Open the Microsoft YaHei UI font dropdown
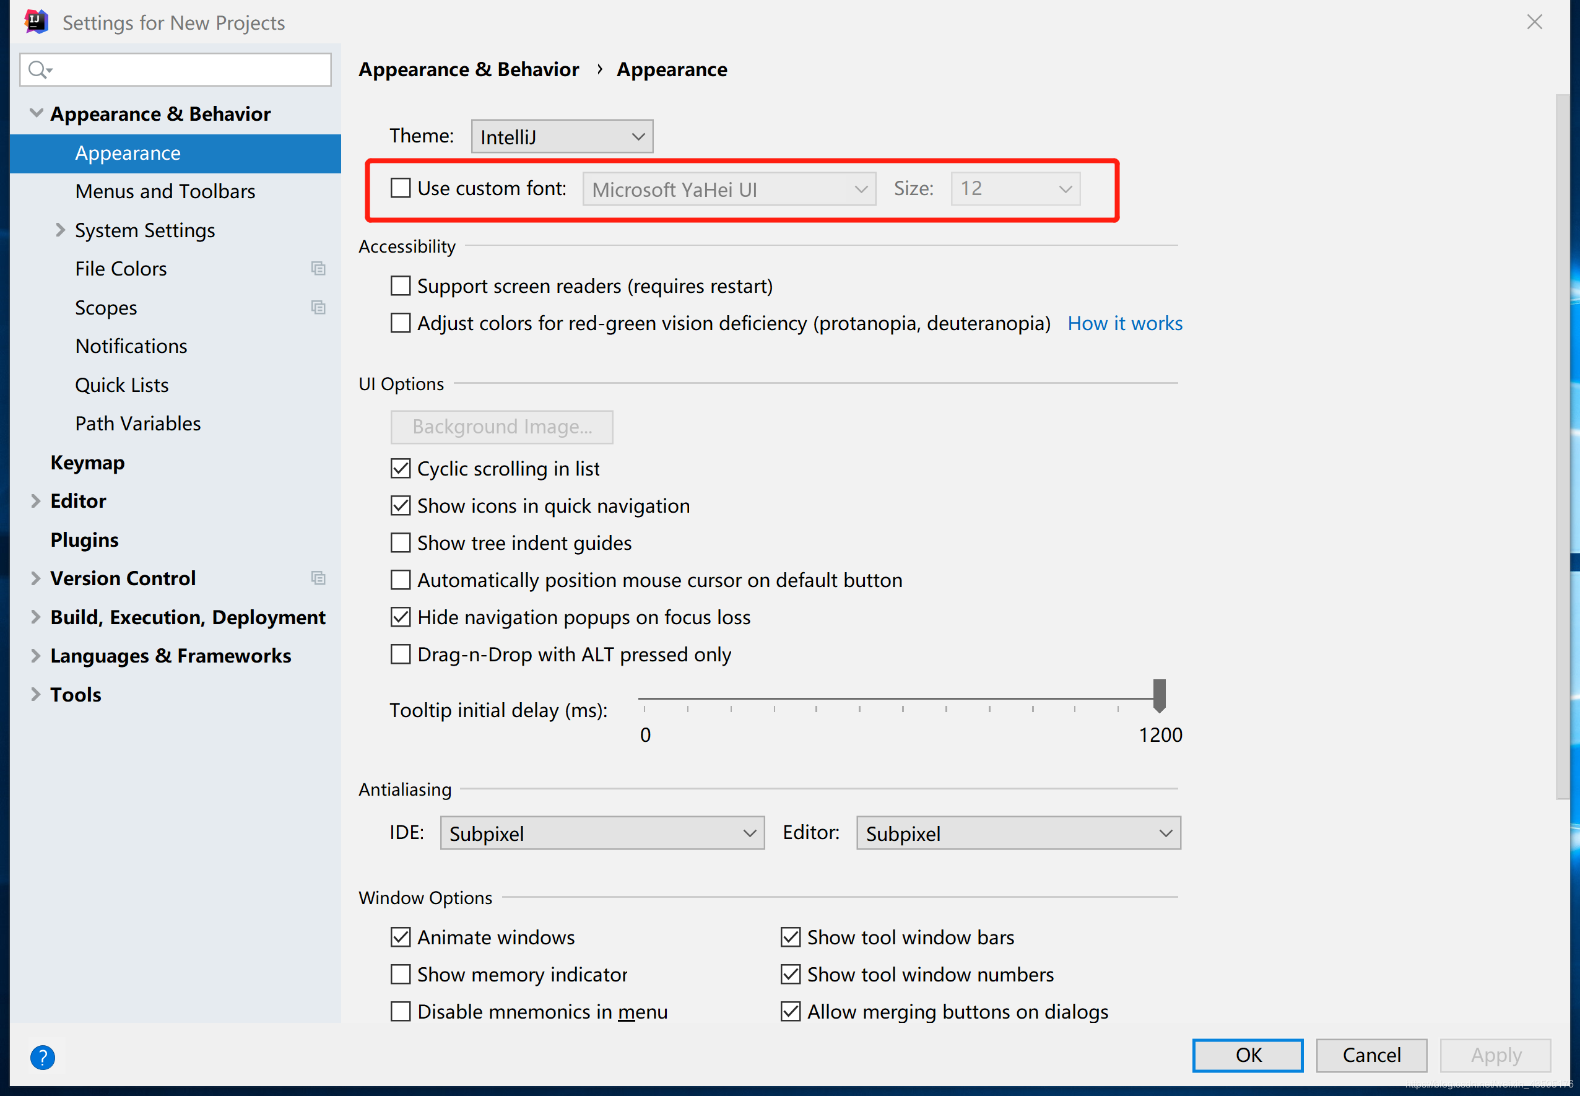1580x1096 pixels. coord(729,188)
